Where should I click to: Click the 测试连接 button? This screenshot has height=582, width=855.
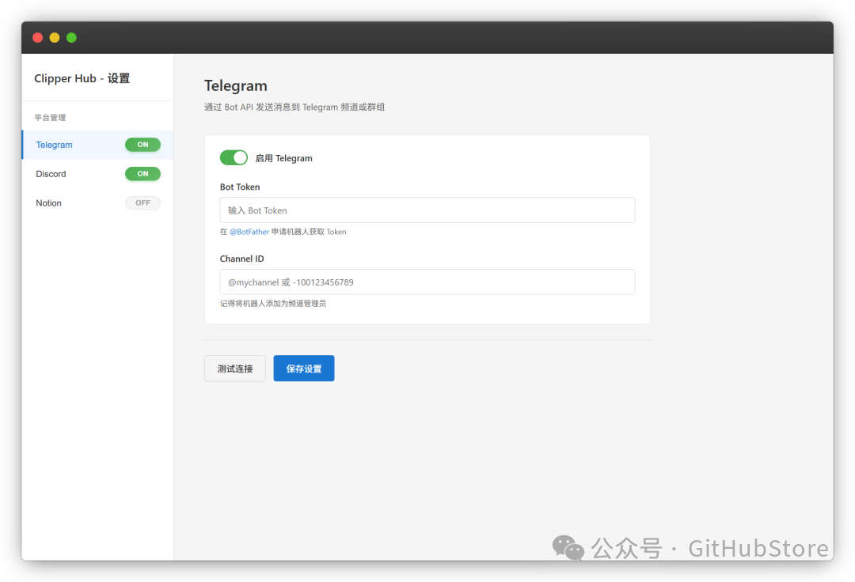(x=235, y=368)
